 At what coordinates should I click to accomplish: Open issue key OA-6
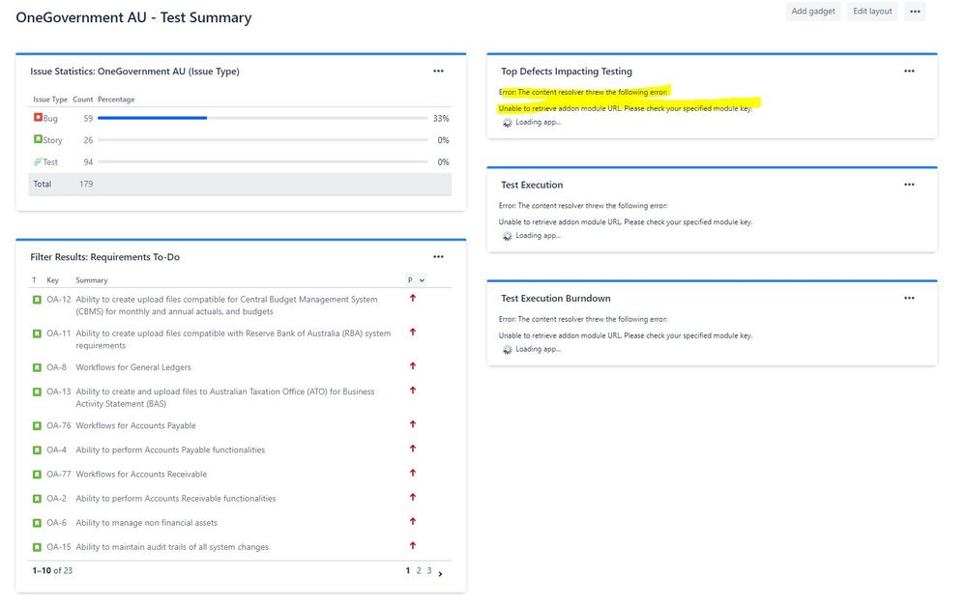pyautogui.click(x=56, y=522)
